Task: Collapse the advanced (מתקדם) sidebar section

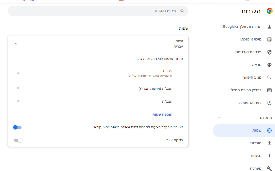Action: coord(219,118)
